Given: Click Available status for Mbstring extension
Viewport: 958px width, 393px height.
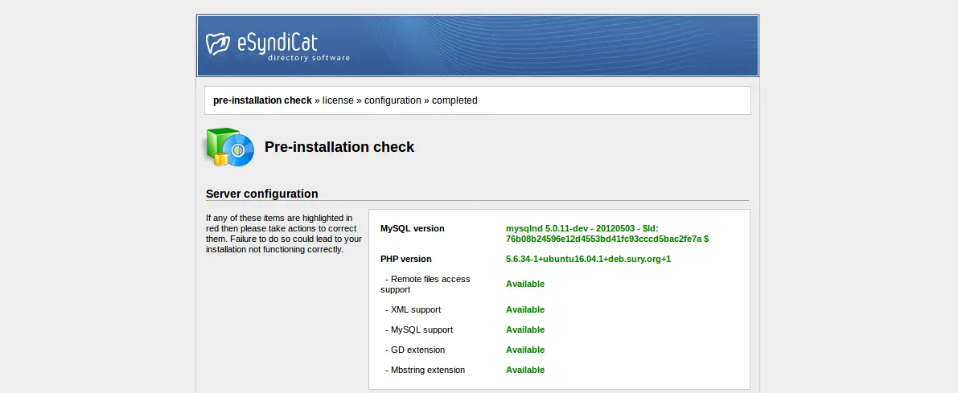Looking at the screenshot, I should click(x=524, y=370).
